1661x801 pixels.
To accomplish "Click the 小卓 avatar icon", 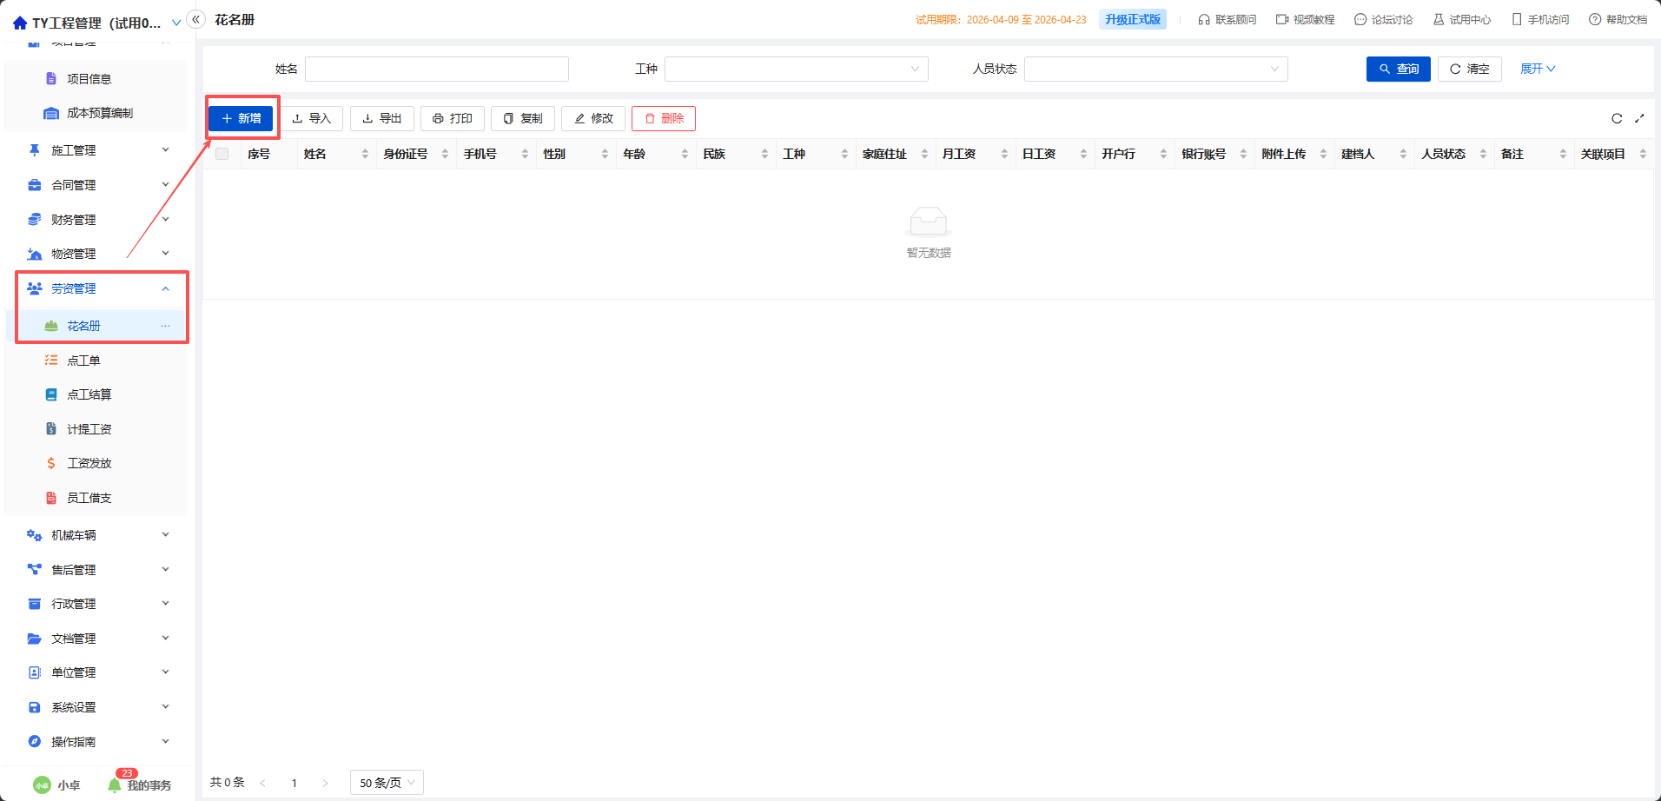I will tap(42, 784).
